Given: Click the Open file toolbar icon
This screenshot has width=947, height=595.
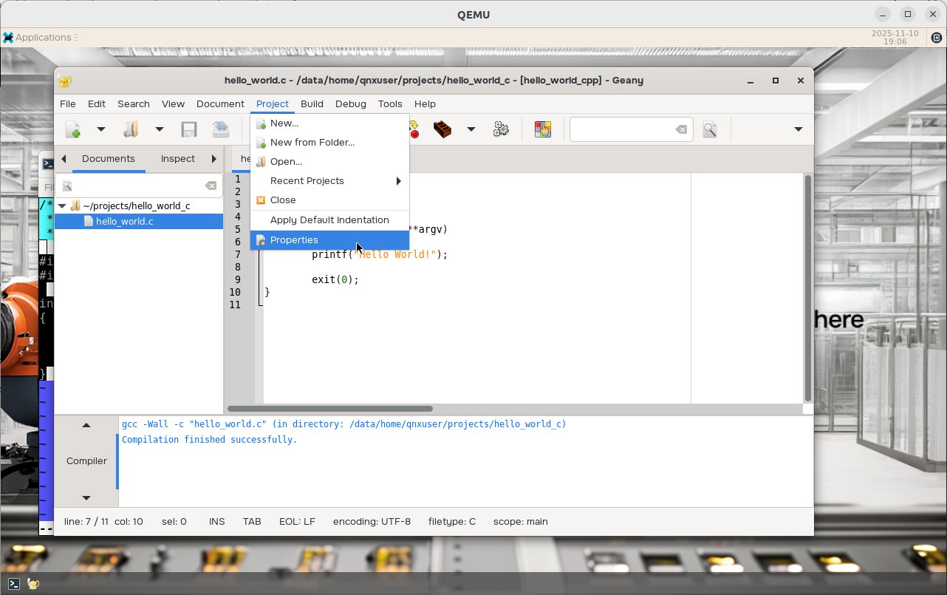Looking at the screenshot, I should 131,129.
